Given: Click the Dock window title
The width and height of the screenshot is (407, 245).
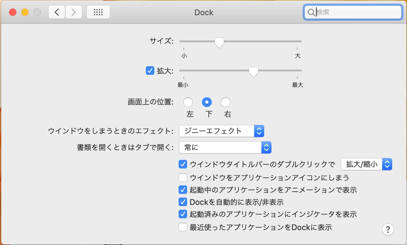Looking at the screenshot, I should 204,13.
